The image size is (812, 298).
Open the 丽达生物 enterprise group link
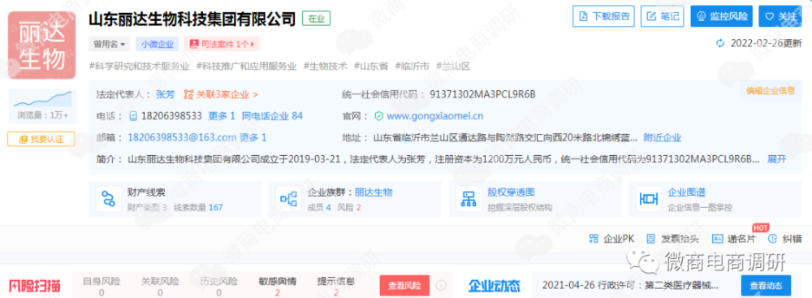374,192
